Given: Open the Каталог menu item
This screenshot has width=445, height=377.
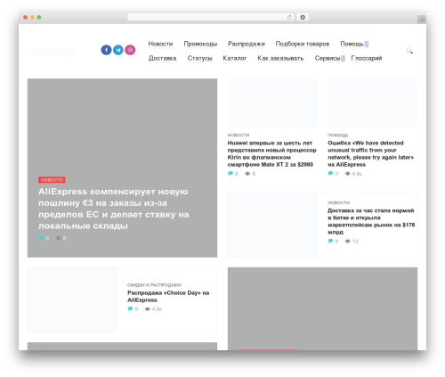Looking at the screenshot, I should [x=235, y=58].
